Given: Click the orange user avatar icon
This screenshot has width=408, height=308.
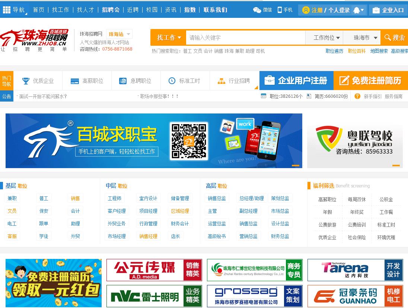Looking at the screenshot, I should click(306, 10).
